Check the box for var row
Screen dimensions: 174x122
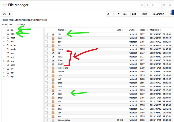[x=46, y=116]
